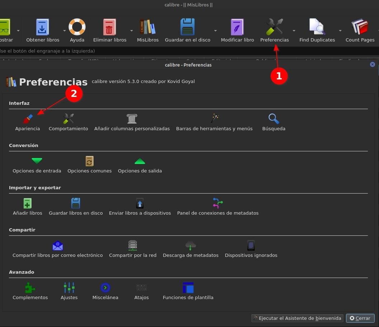This screenshot has height=327, width=379.
Task: Open Compartir libros por correo electrónico
Action: 57,249
